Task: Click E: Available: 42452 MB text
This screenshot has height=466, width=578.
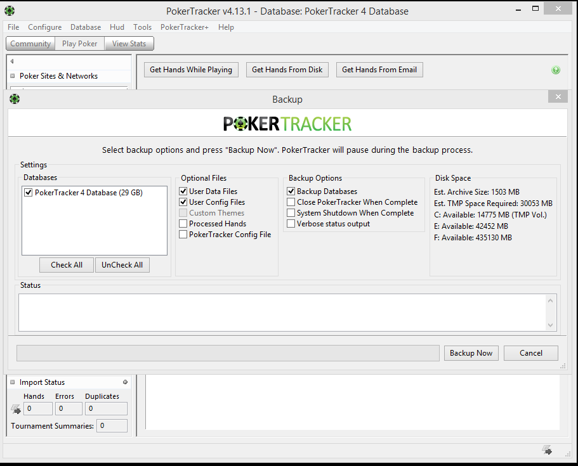Action: (x=471, y=226)
